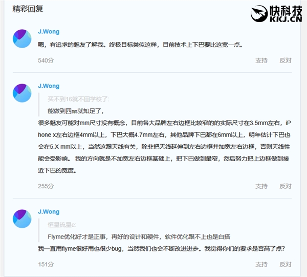Image resolution: width=307 pixels, height=277 pixels.
Task: Open J.Wong's avatar on the 255分 reply
Action: tap(22, 93)
